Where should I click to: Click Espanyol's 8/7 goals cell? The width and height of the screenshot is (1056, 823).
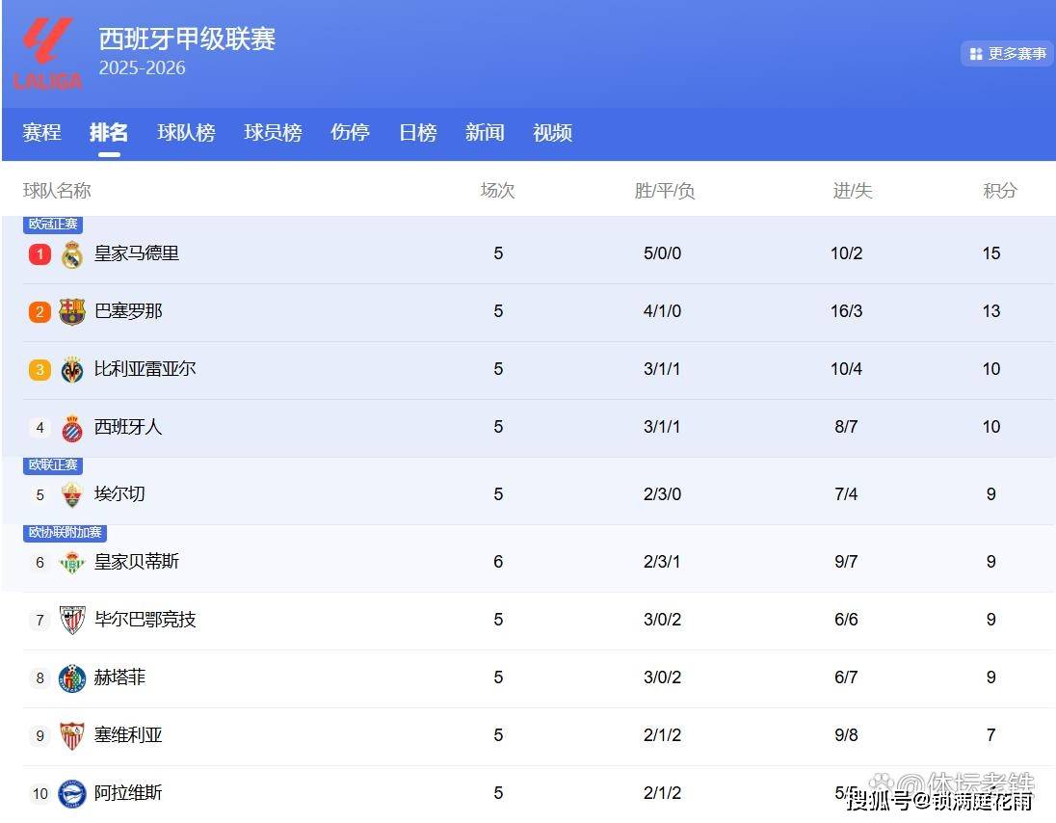pos(847,427)
